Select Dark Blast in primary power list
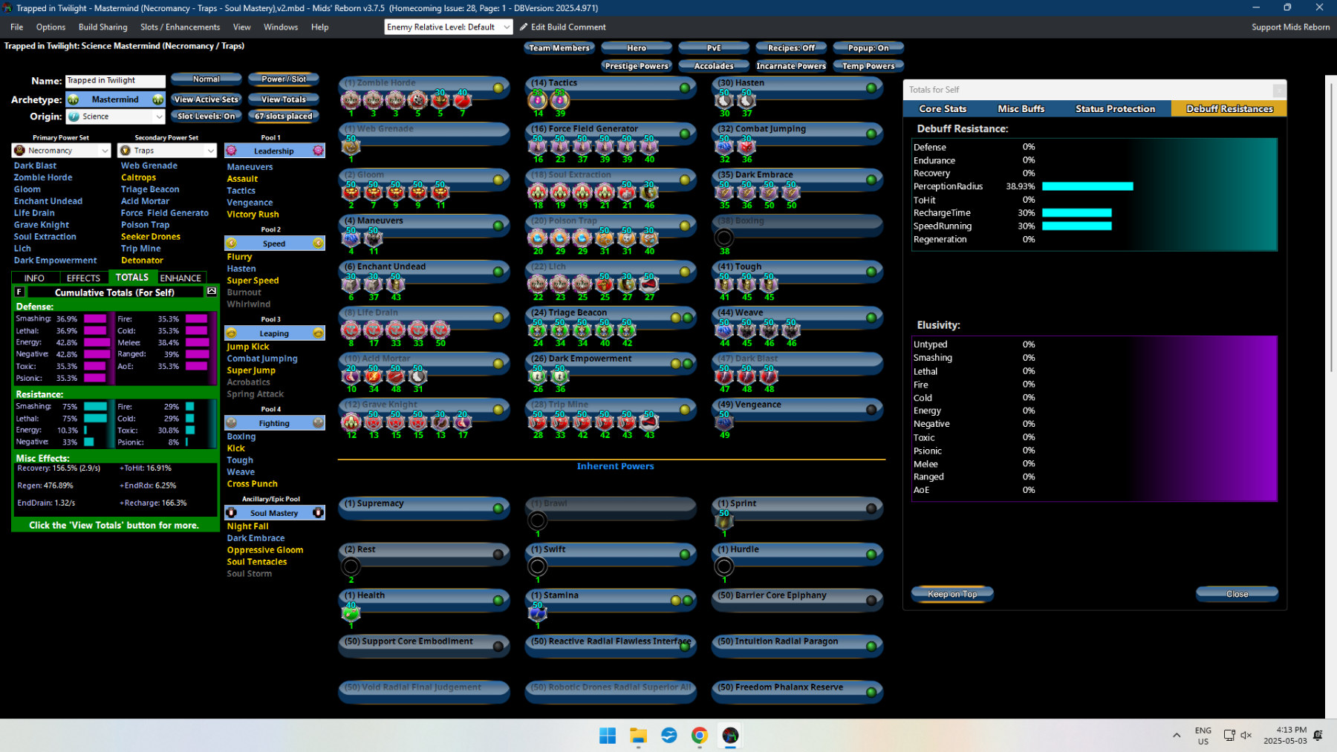Image resolution: width=1337 pixels, height=752 pixels. 35,166
